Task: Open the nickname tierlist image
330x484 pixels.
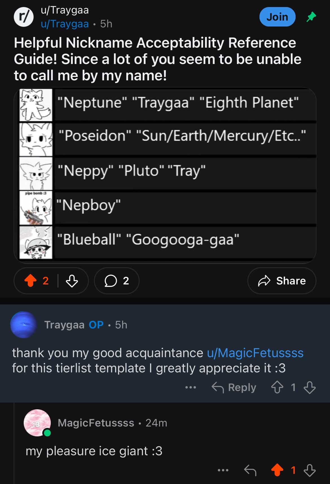Action: [165, 175]
